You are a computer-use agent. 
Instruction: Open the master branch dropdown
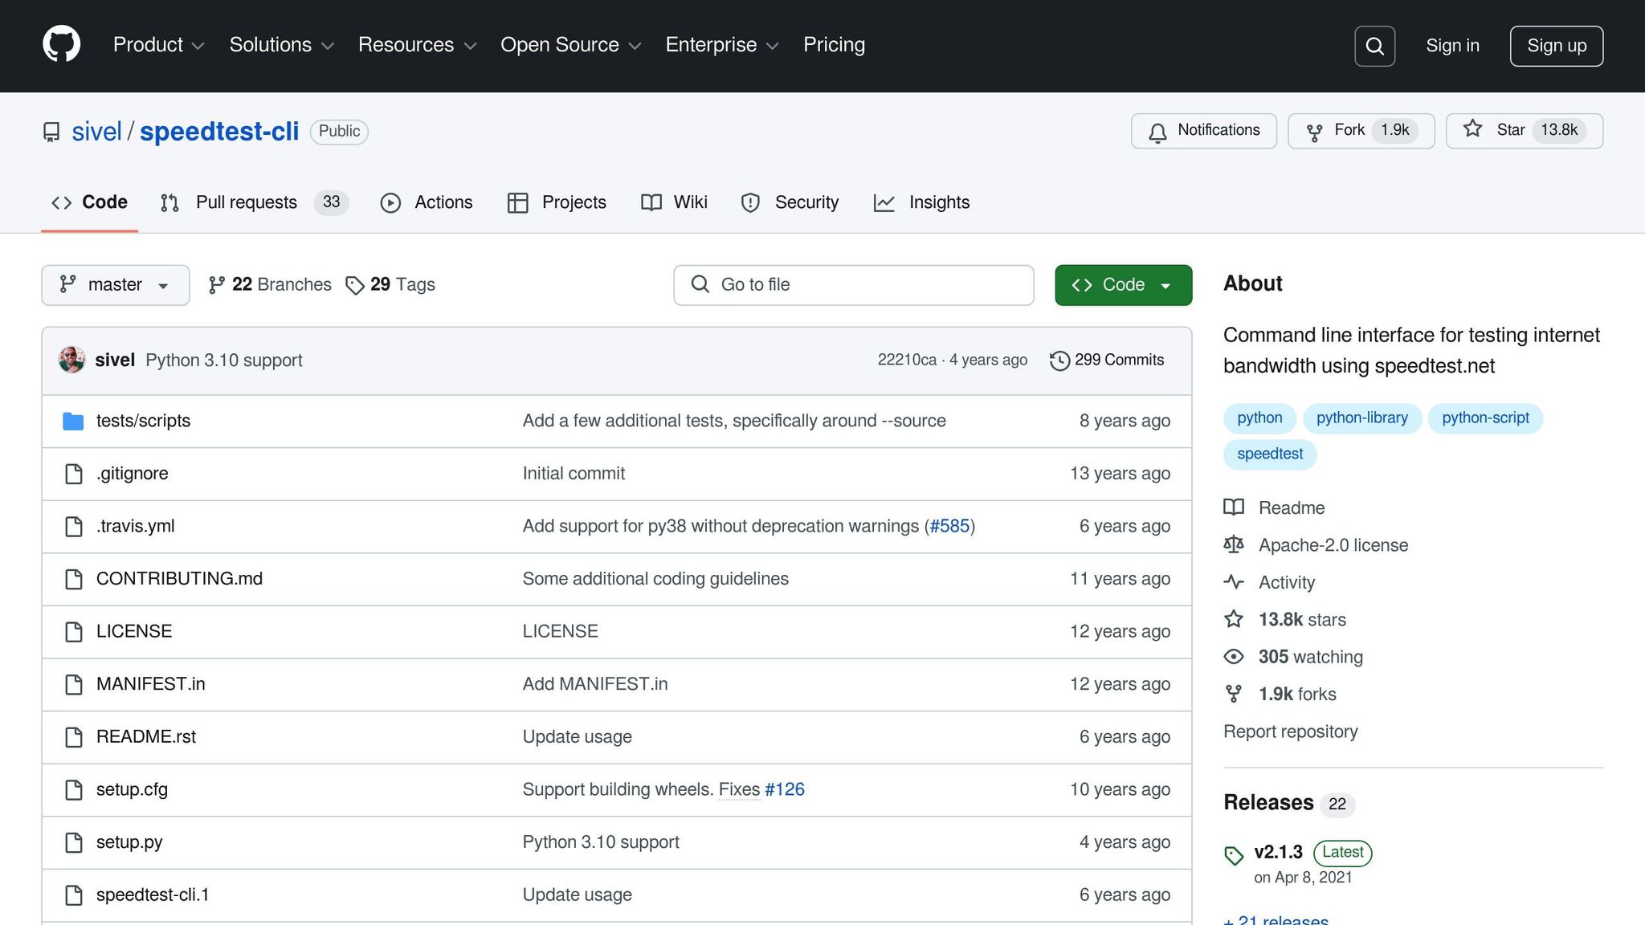(115, 285)
